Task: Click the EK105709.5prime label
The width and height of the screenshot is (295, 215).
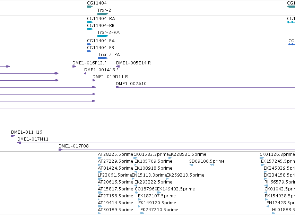Action: point(153,161)
